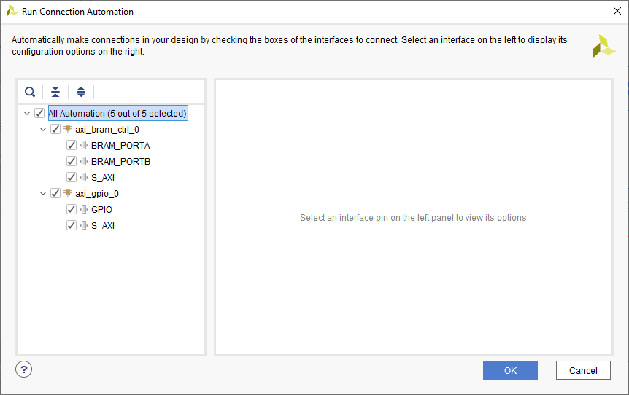Toggle the BRAM_PORTB checkbox
This screenshot has width=629, height=395.
click(x=72, y=162)
